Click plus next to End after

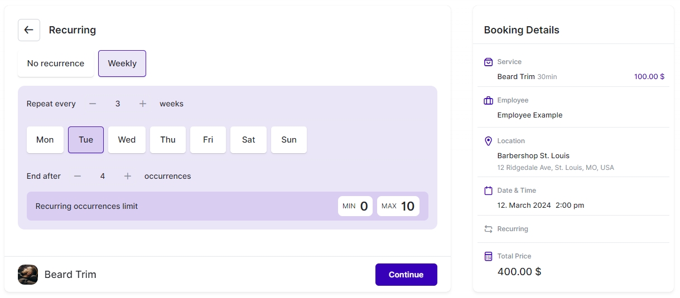[128, 176]
